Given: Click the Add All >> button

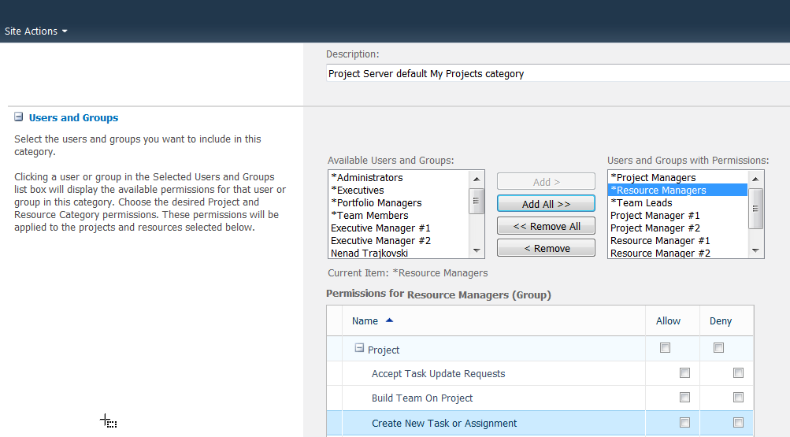Looking at the screenshot, I should coord(546,204).
